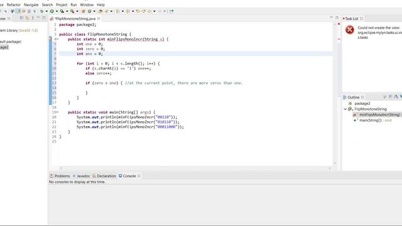Open the Help menu
This screenshot has height=226, width=402.
(x=100, y=4)
